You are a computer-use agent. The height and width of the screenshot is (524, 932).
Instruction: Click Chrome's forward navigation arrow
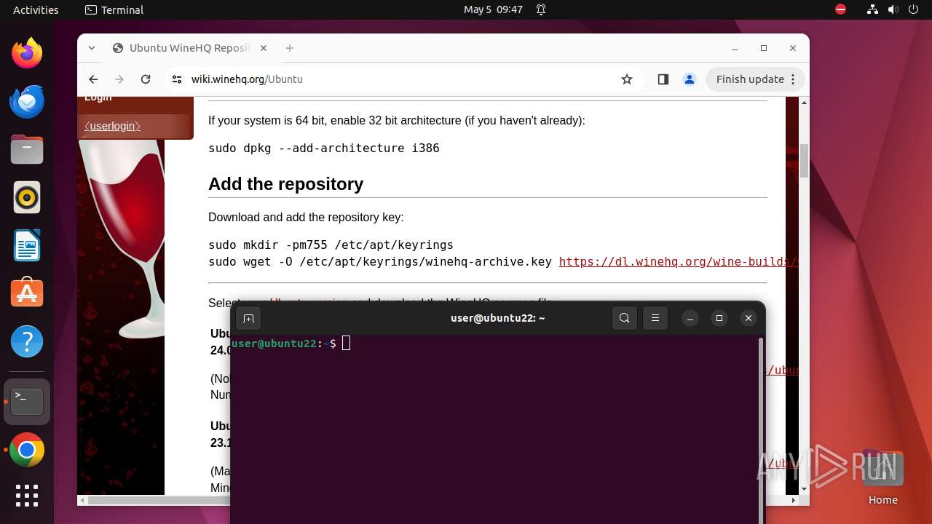tap(119, 79)
